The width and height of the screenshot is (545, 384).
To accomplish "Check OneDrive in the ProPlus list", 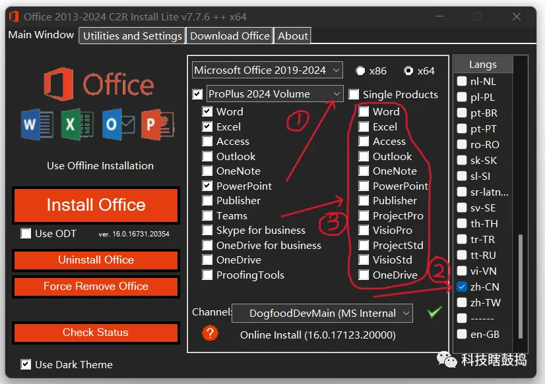I will 207,260.
